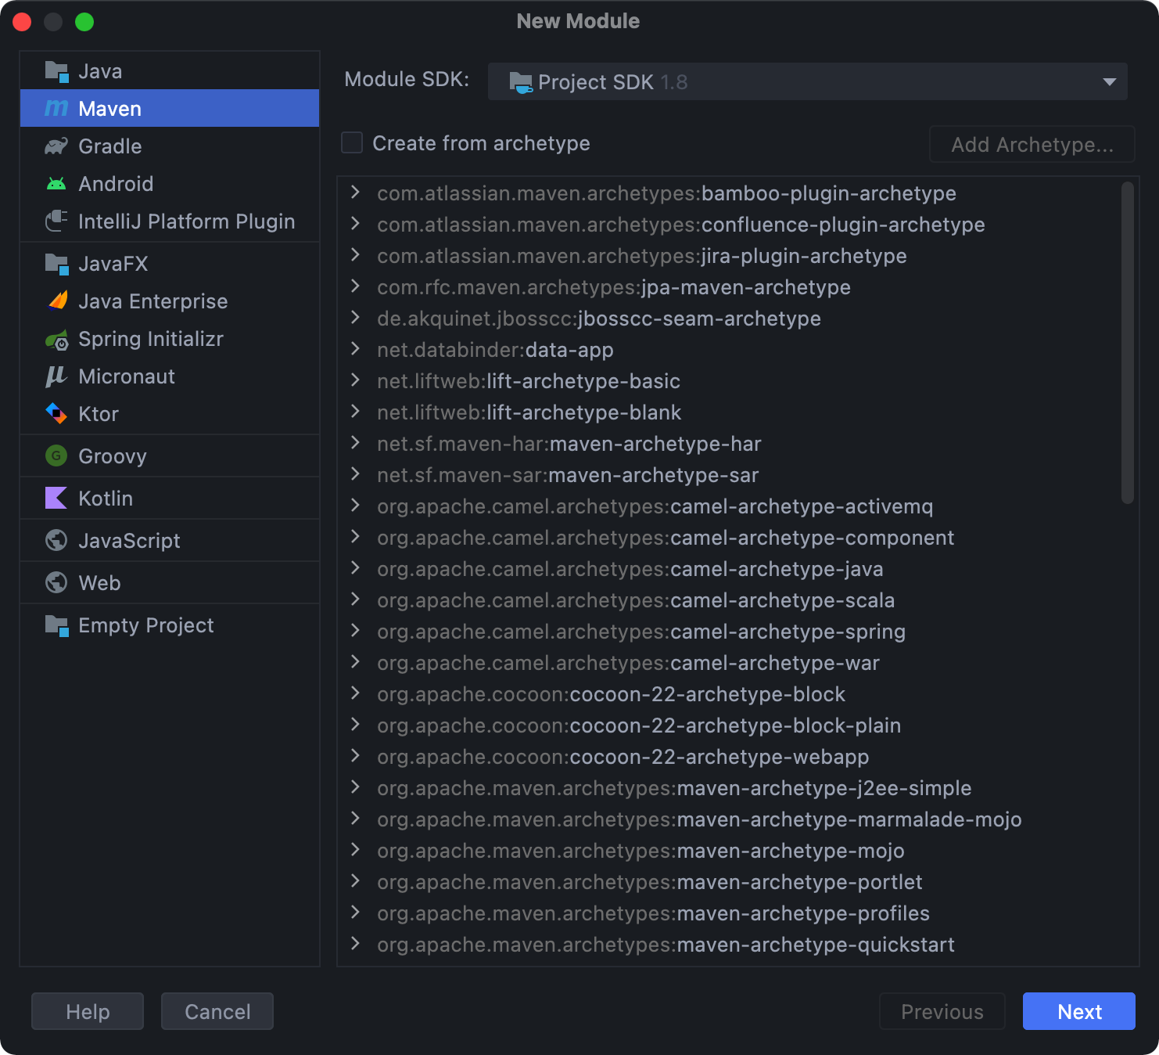Expand jpa-maven-archetype entry

click(x=355, y=286)
